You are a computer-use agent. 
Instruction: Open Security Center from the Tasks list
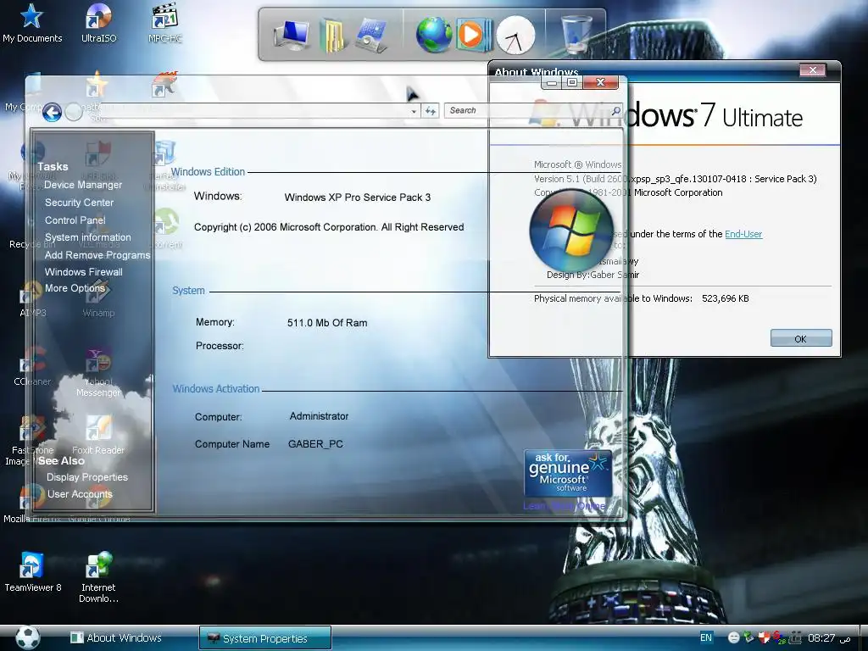79,203
